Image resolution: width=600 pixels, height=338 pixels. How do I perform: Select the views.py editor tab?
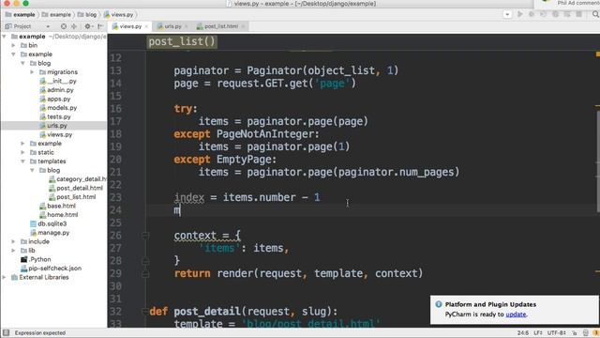[130, 26]
